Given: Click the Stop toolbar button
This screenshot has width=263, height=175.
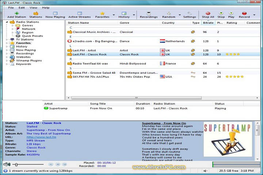Looking at the screenshot, I should 221,15.
